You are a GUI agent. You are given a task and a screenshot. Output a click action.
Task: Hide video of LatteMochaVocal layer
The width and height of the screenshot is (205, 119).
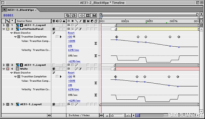tap(54, 29)
